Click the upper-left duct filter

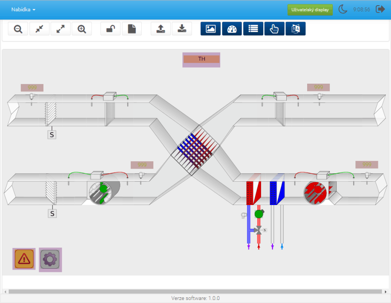(x=110, y=114)
